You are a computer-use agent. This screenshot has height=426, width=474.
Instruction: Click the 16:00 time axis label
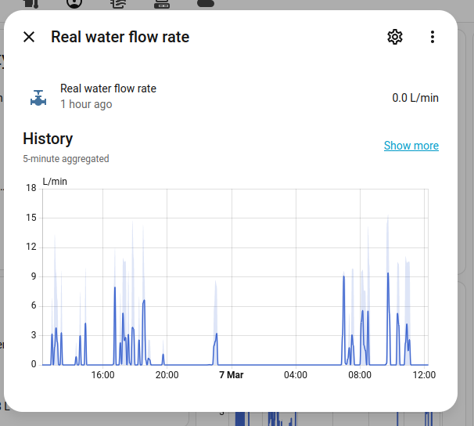pos(103,375)
